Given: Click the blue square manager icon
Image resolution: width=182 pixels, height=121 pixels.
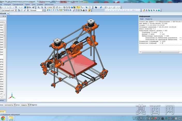Looking at the screenshot, I should tap(25, 7).
